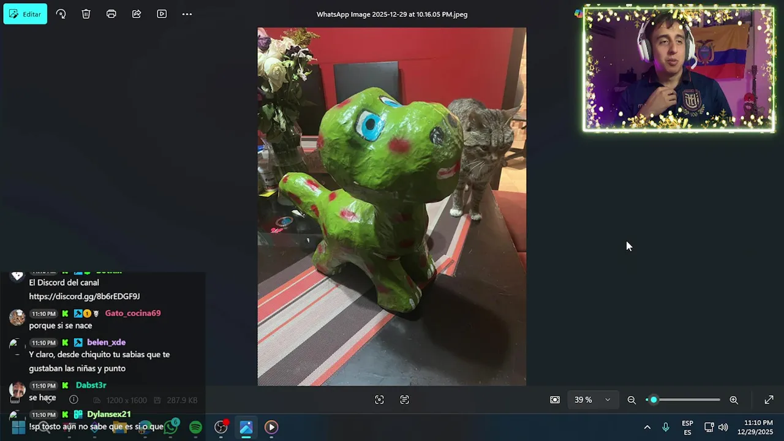
Task: Open OBS Studio from the taskbar
Action: tap(221, 427)
